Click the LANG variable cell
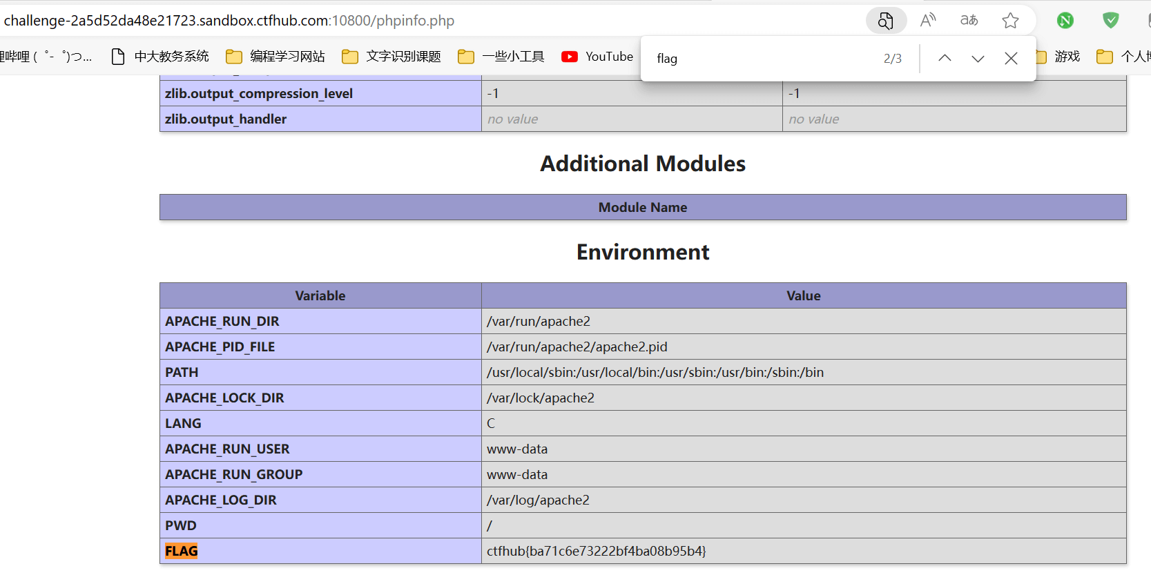1151x575 pixels. click(x=320, y=423)
